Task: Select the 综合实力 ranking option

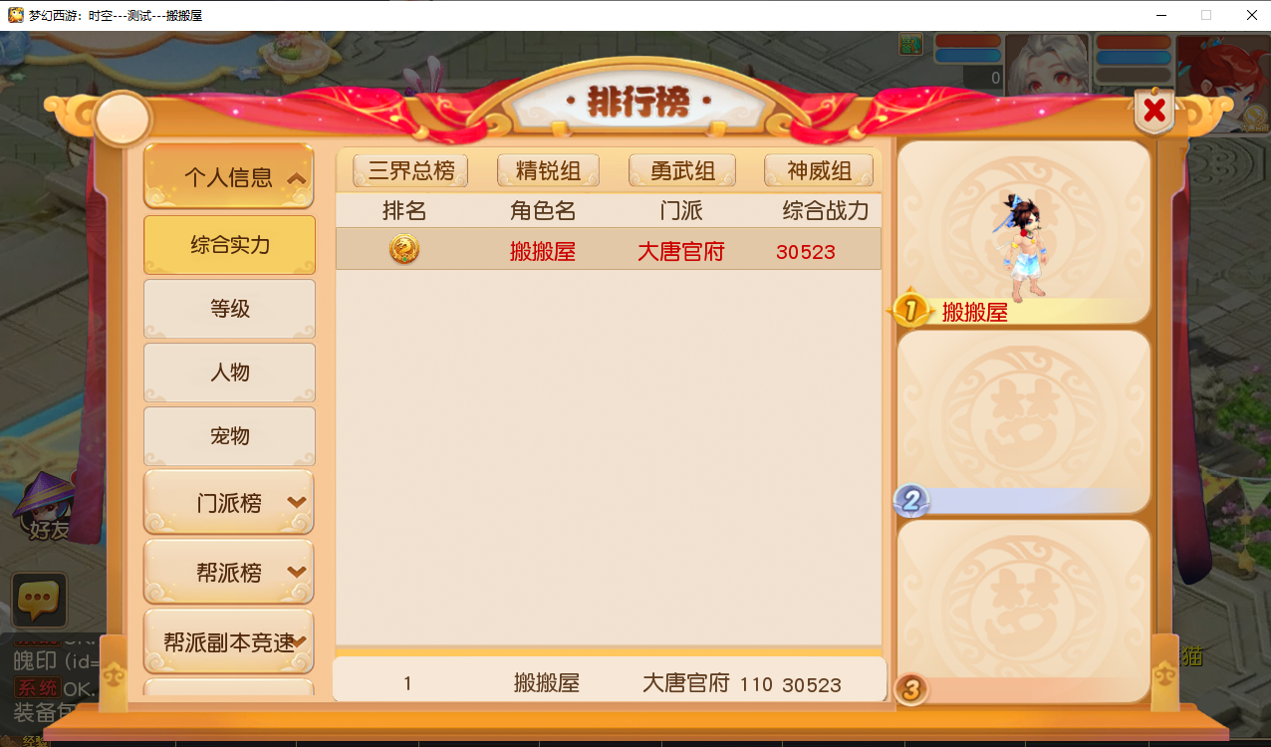Action: click(x=229, y=245)
